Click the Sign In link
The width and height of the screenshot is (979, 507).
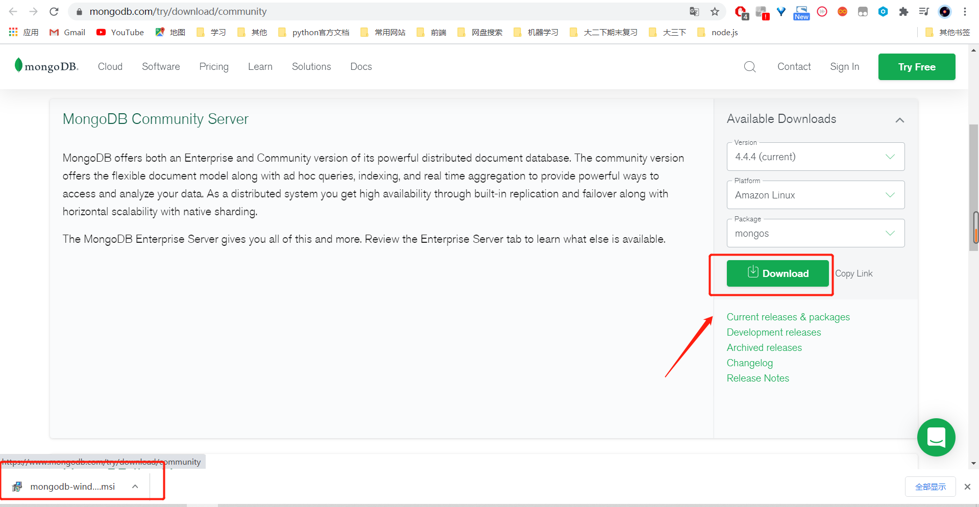[x=844, y=66]
